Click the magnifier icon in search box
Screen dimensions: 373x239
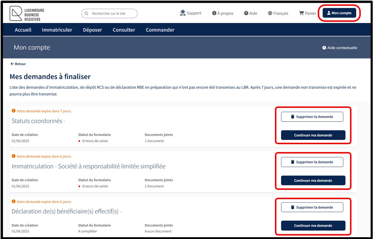pos(86,13)
